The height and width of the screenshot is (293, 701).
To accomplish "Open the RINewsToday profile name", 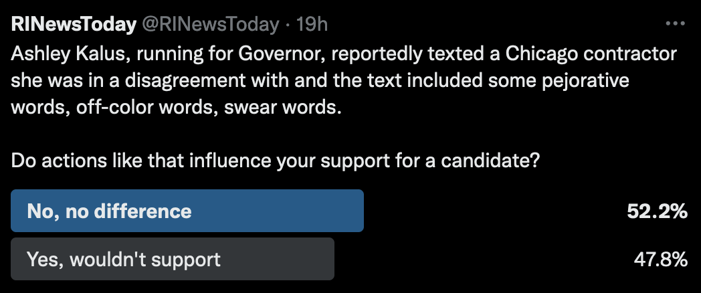I will point(72,25).
